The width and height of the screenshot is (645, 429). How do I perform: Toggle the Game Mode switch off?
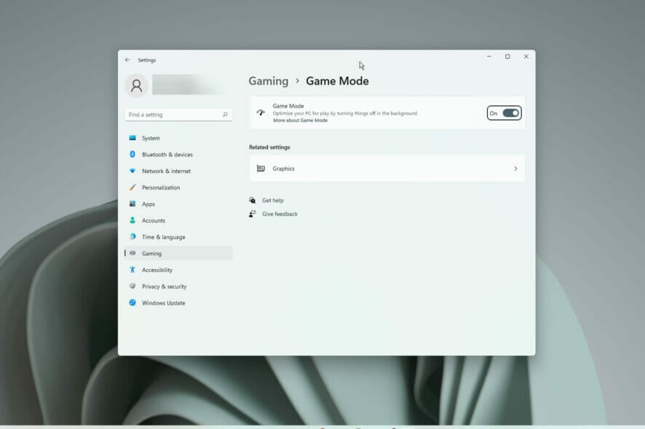510,113
